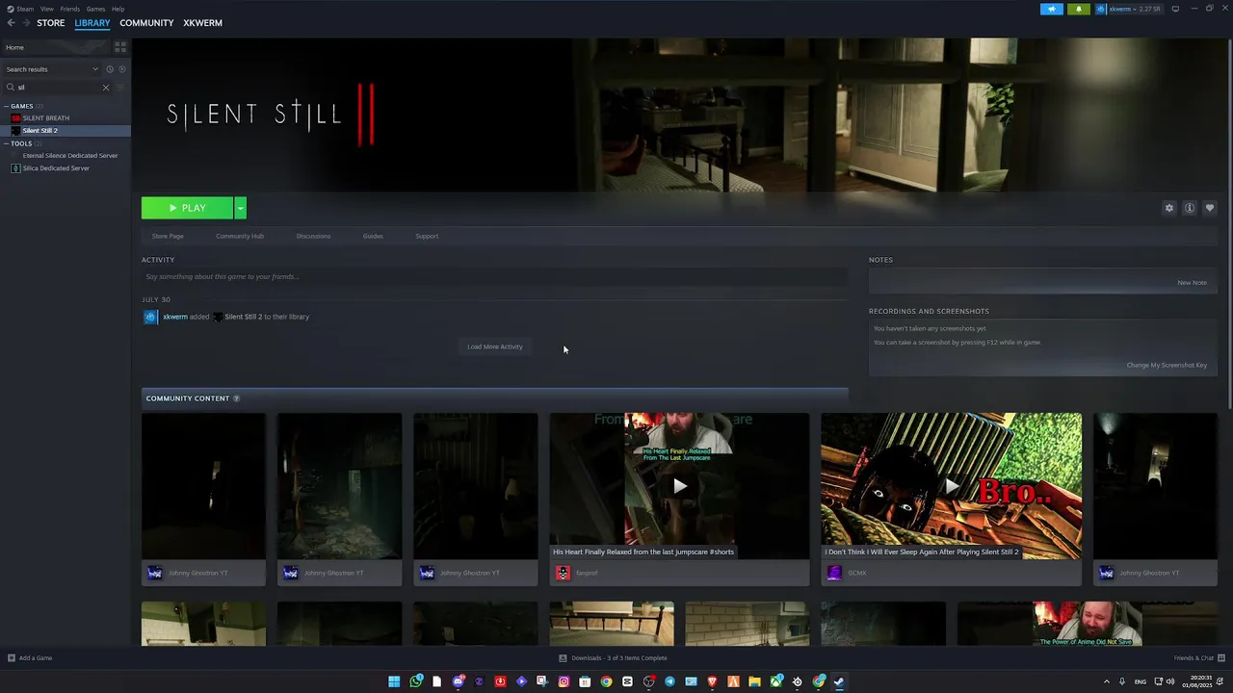Image resolution: width=1233 pixels, height=693 pixels.
Task: Open the Discussions link
Action: 313,236
